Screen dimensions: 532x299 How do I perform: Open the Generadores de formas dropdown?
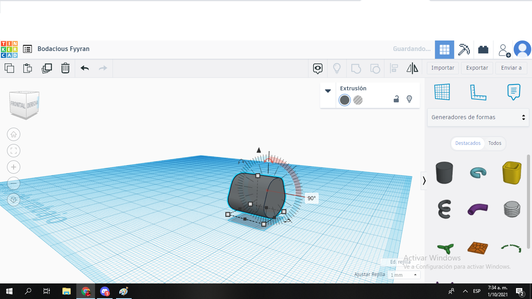[478, 117]
